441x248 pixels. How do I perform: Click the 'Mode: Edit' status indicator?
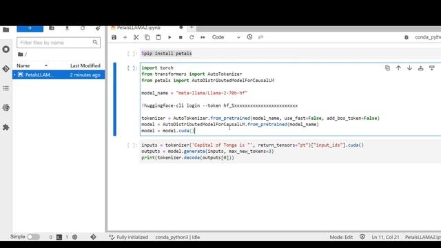pos(341,237)
